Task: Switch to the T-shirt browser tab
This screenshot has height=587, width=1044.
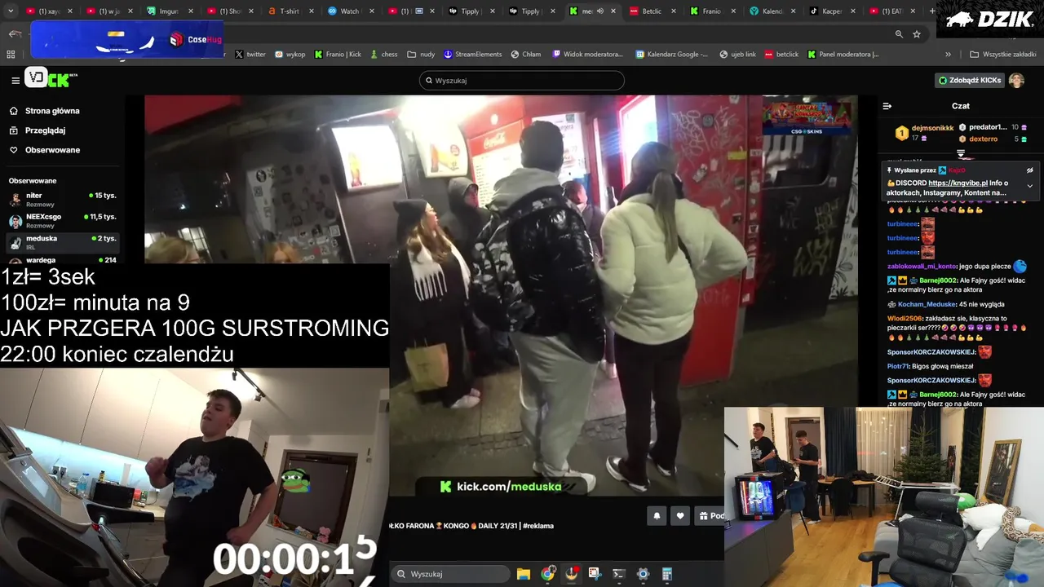Action: click(x=290, y=11)
